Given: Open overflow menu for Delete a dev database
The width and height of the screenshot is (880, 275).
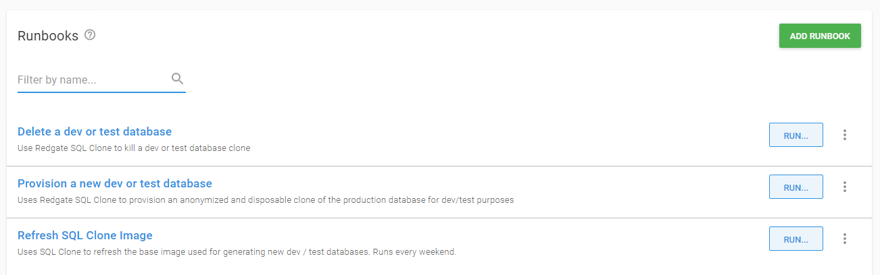Looking at the screenshot, I should tap(844, 135).
